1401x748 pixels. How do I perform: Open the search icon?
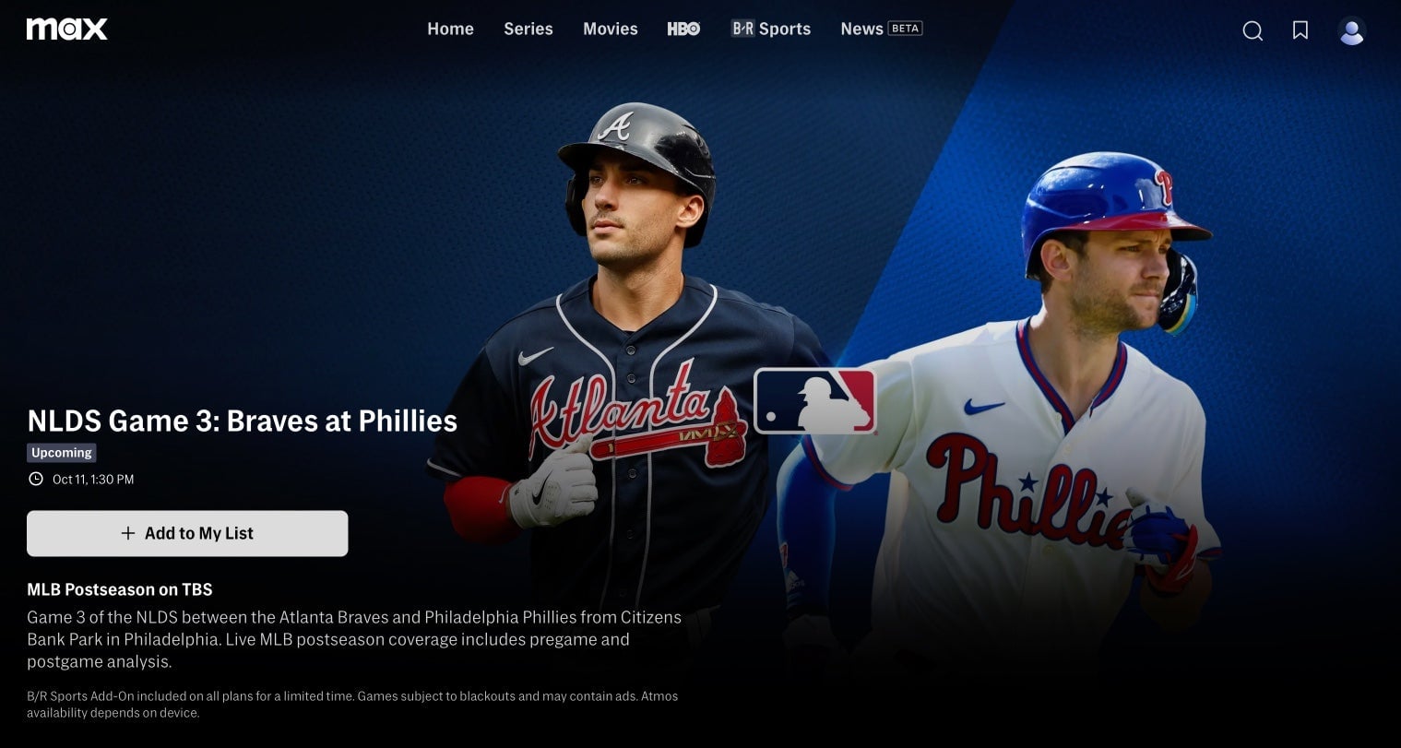pyautogui.click(x=1253, y=30)
